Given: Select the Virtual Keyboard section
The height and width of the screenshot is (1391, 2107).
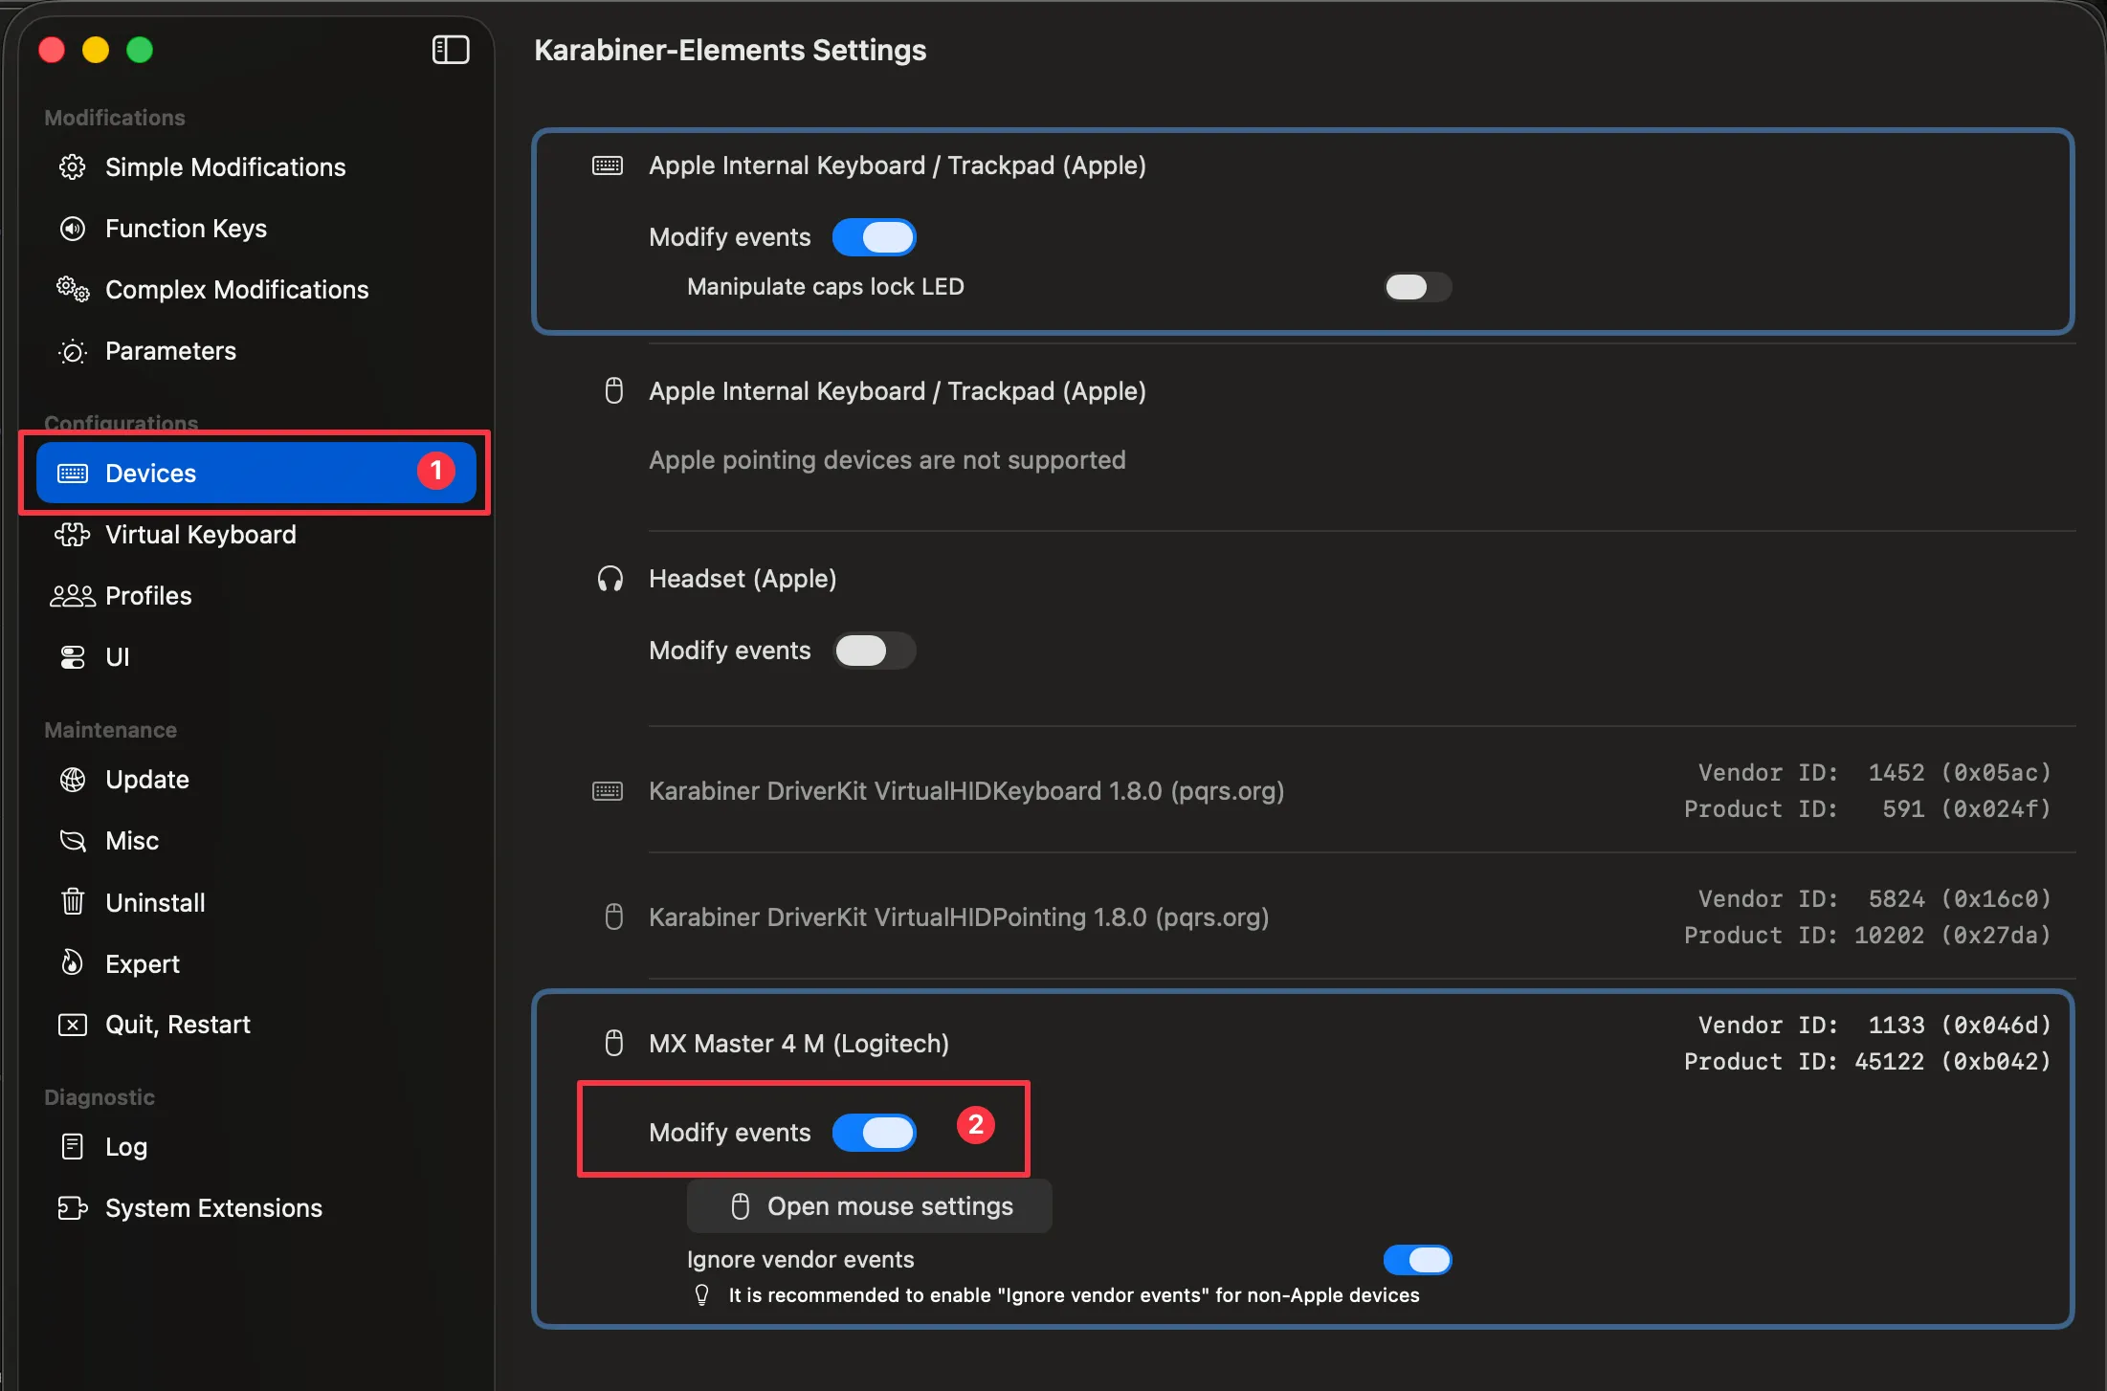Looking at the screenshot, I should 200,534.
